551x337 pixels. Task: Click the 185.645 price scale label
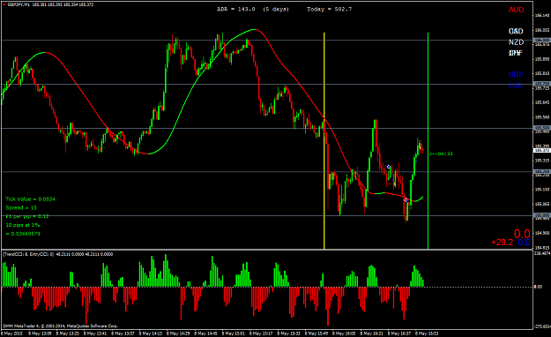(x=541, y=102)
